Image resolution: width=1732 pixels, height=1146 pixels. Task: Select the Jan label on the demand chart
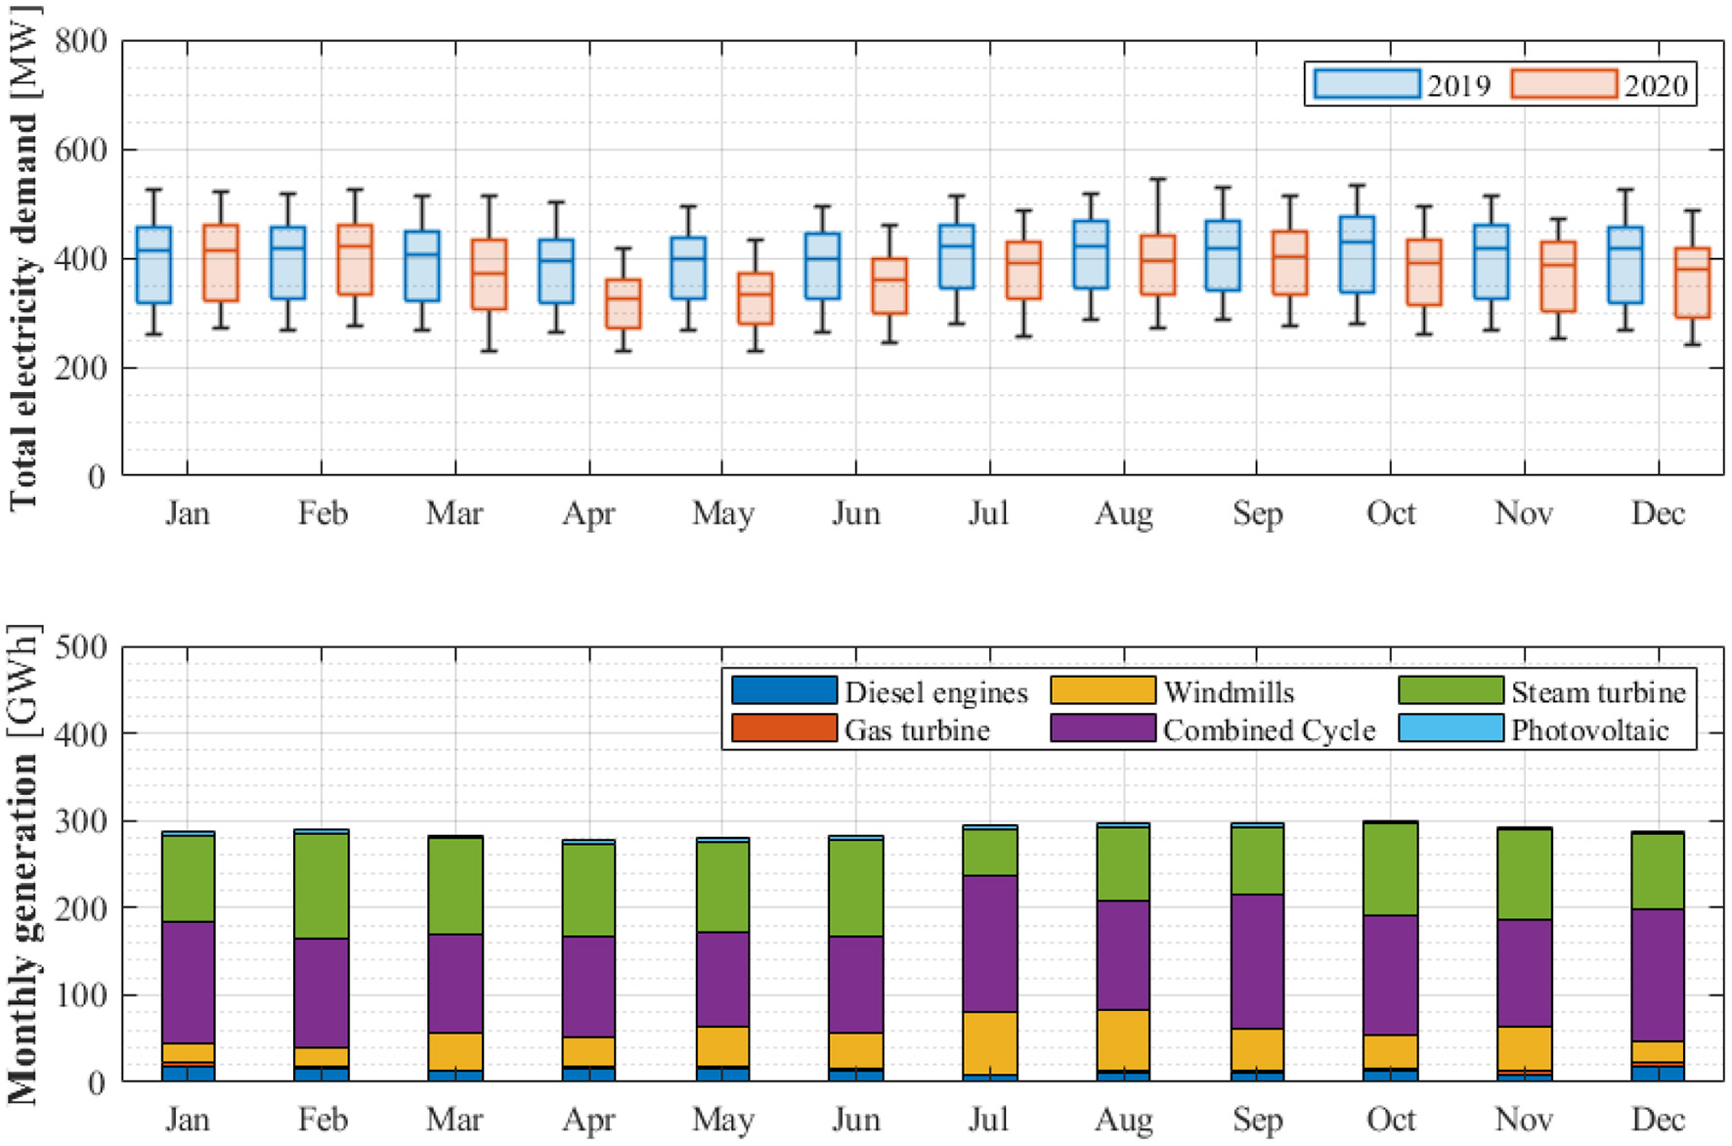pos(190,511)
